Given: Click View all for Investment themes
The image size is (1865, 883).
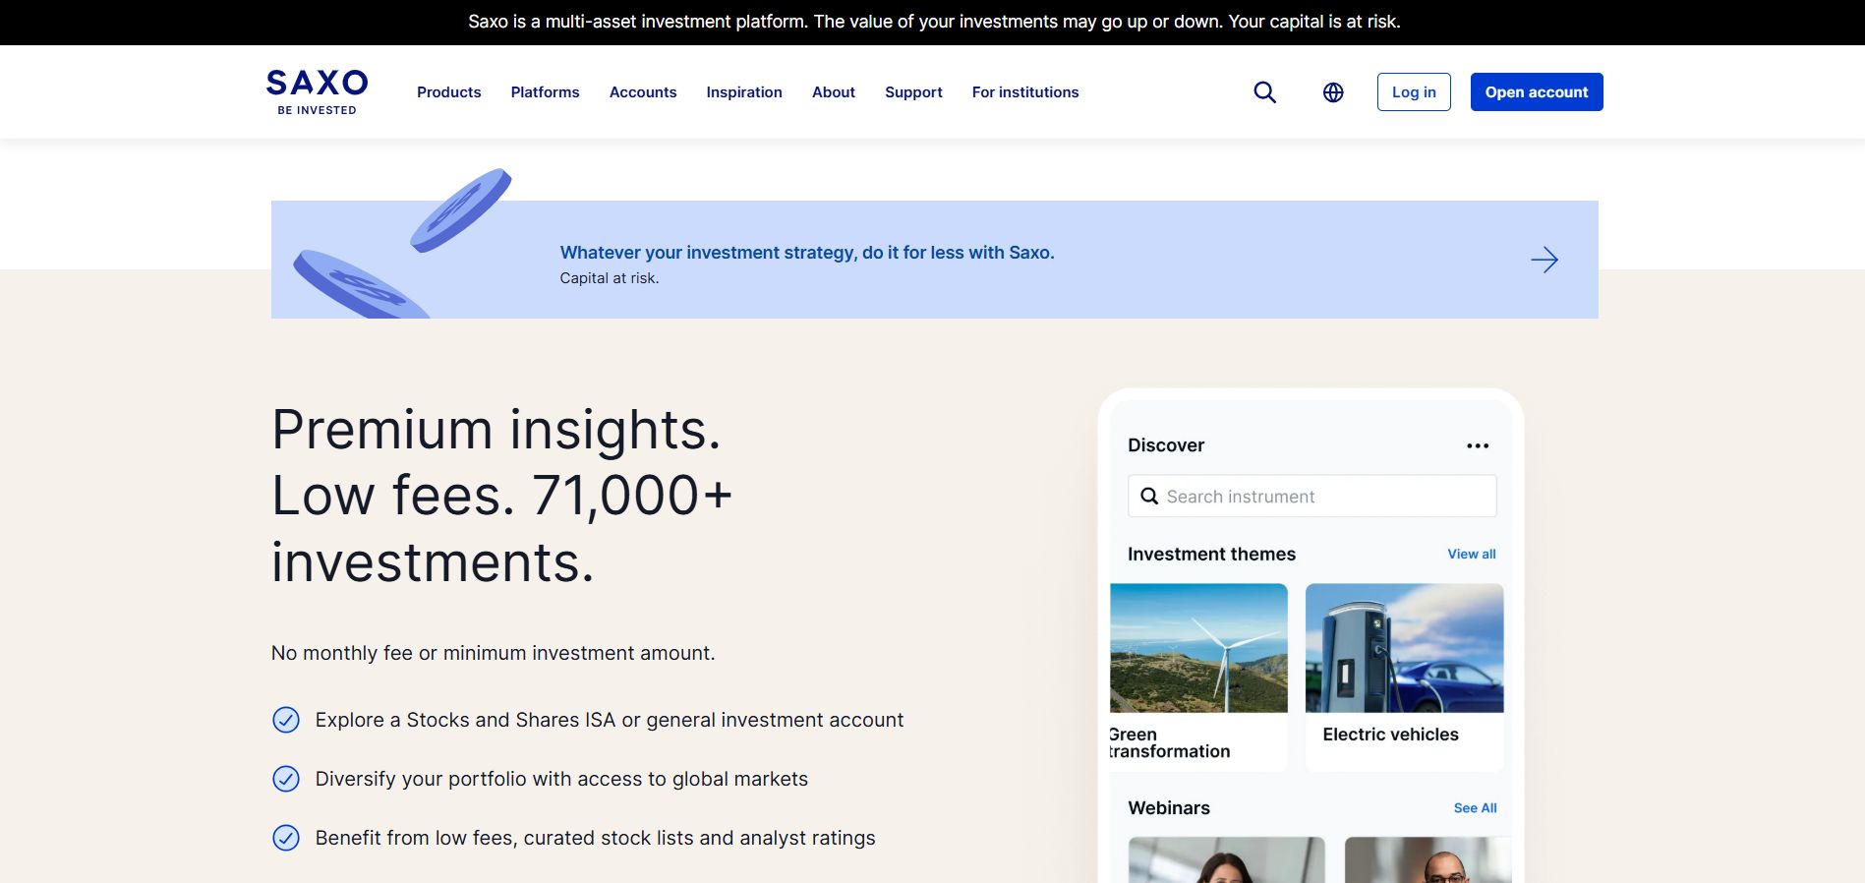Looking at the screenshot, I should point(1471,555).
